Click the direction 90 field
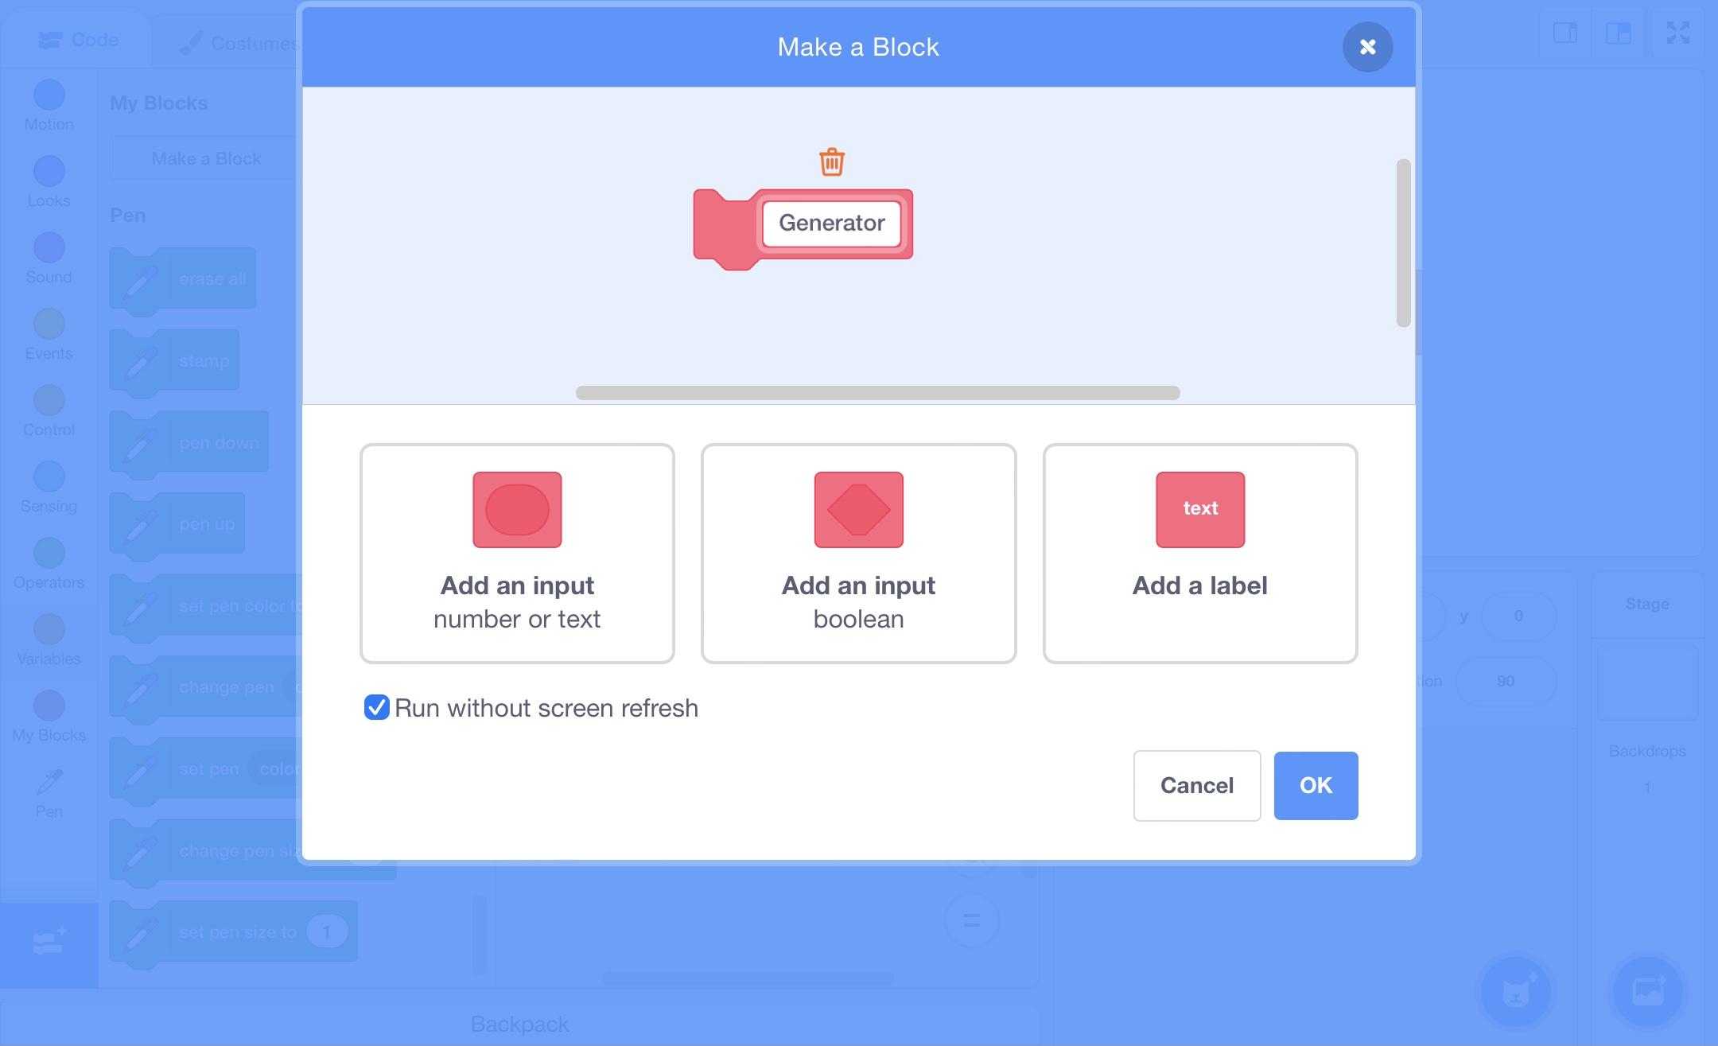The height and width of the screenshot is (1046, 1718). pyautogui.click(x=1506, y=681)
